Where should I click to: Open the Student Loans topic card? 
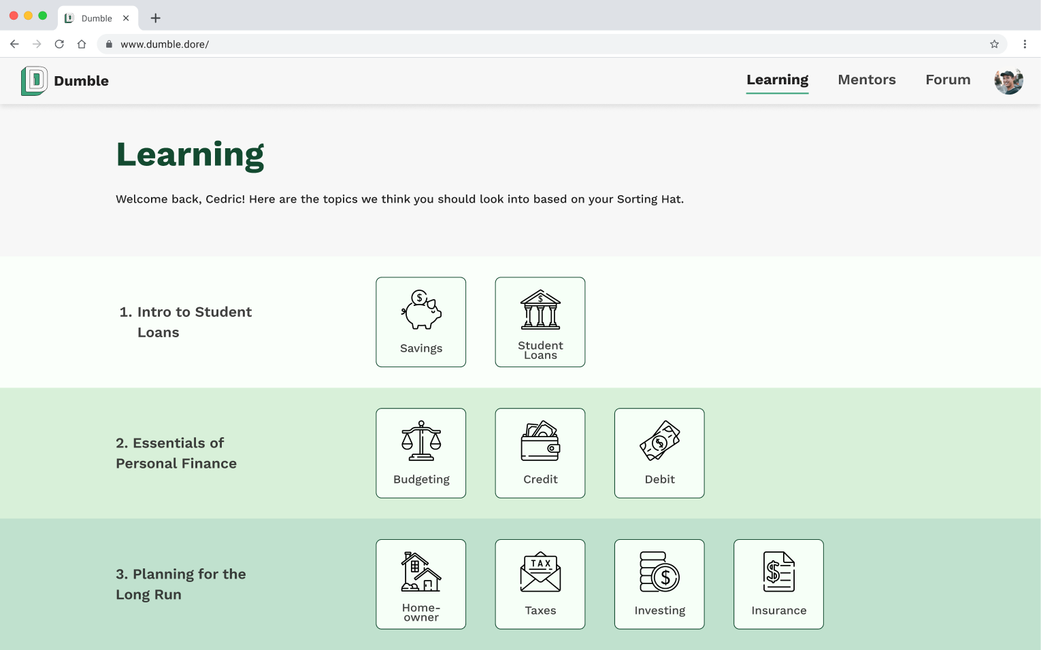[540, 322]
